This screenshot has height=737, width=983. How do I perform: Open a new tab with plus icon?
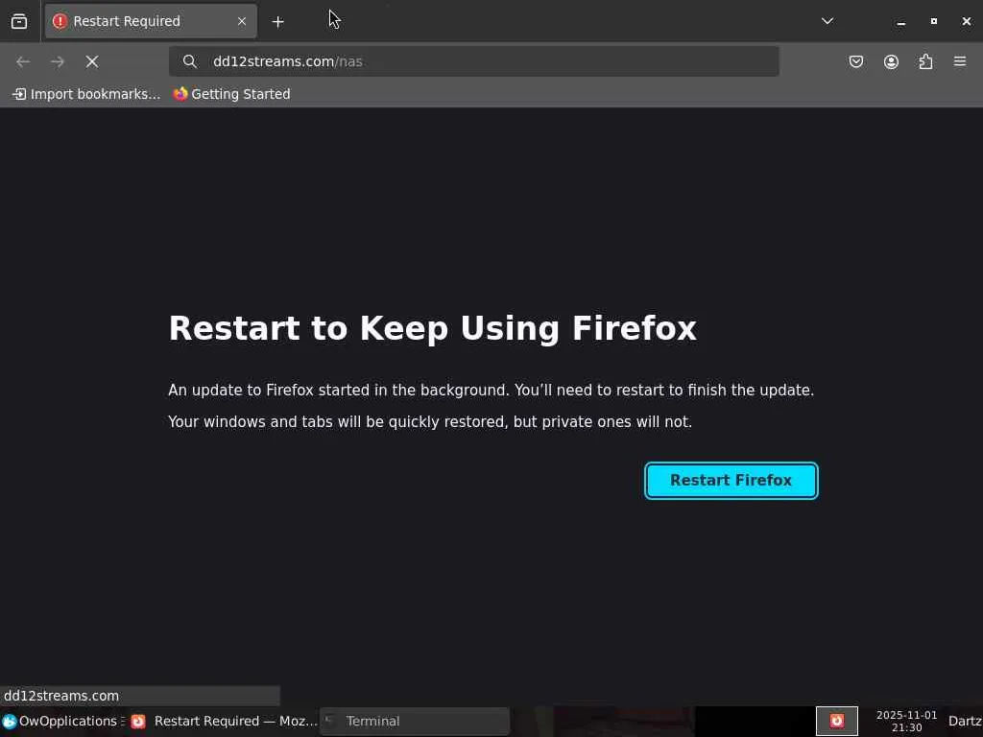277,22
